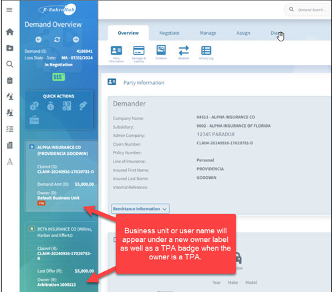Click the E-SubroHub logo
Screen dimensions: 332x292
click(57, 9)
